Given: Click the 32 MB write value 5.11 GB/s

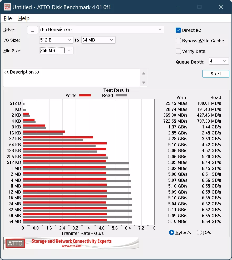Looking at the screenshot, I should point(178,210).
